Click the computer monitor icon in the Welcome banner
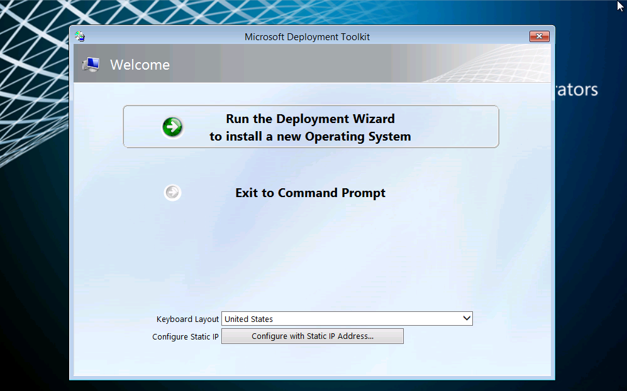The height and width of the screenshot is (391, 627). [x=91, y=64]
